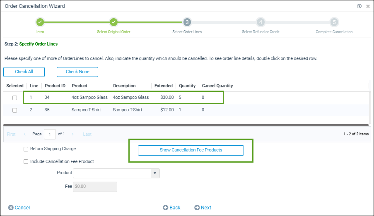Click the page number input field

pos(50,134)
